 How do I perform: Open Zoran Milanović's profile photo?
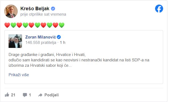point(15,41)
